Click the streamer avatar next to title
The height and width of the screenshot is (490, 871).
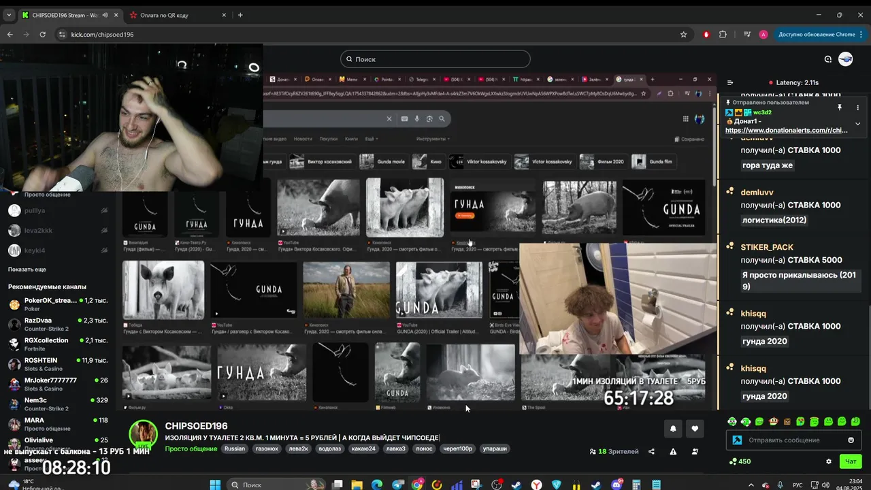point(144,436)
